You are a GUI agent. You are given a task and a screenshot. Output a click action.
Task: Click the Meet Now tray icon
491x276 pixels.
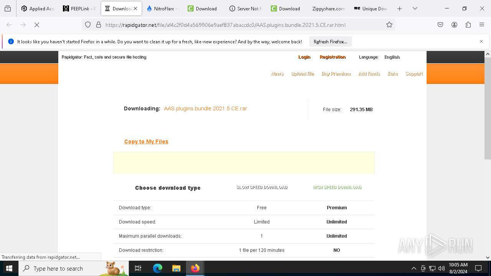tap(423, 268)
